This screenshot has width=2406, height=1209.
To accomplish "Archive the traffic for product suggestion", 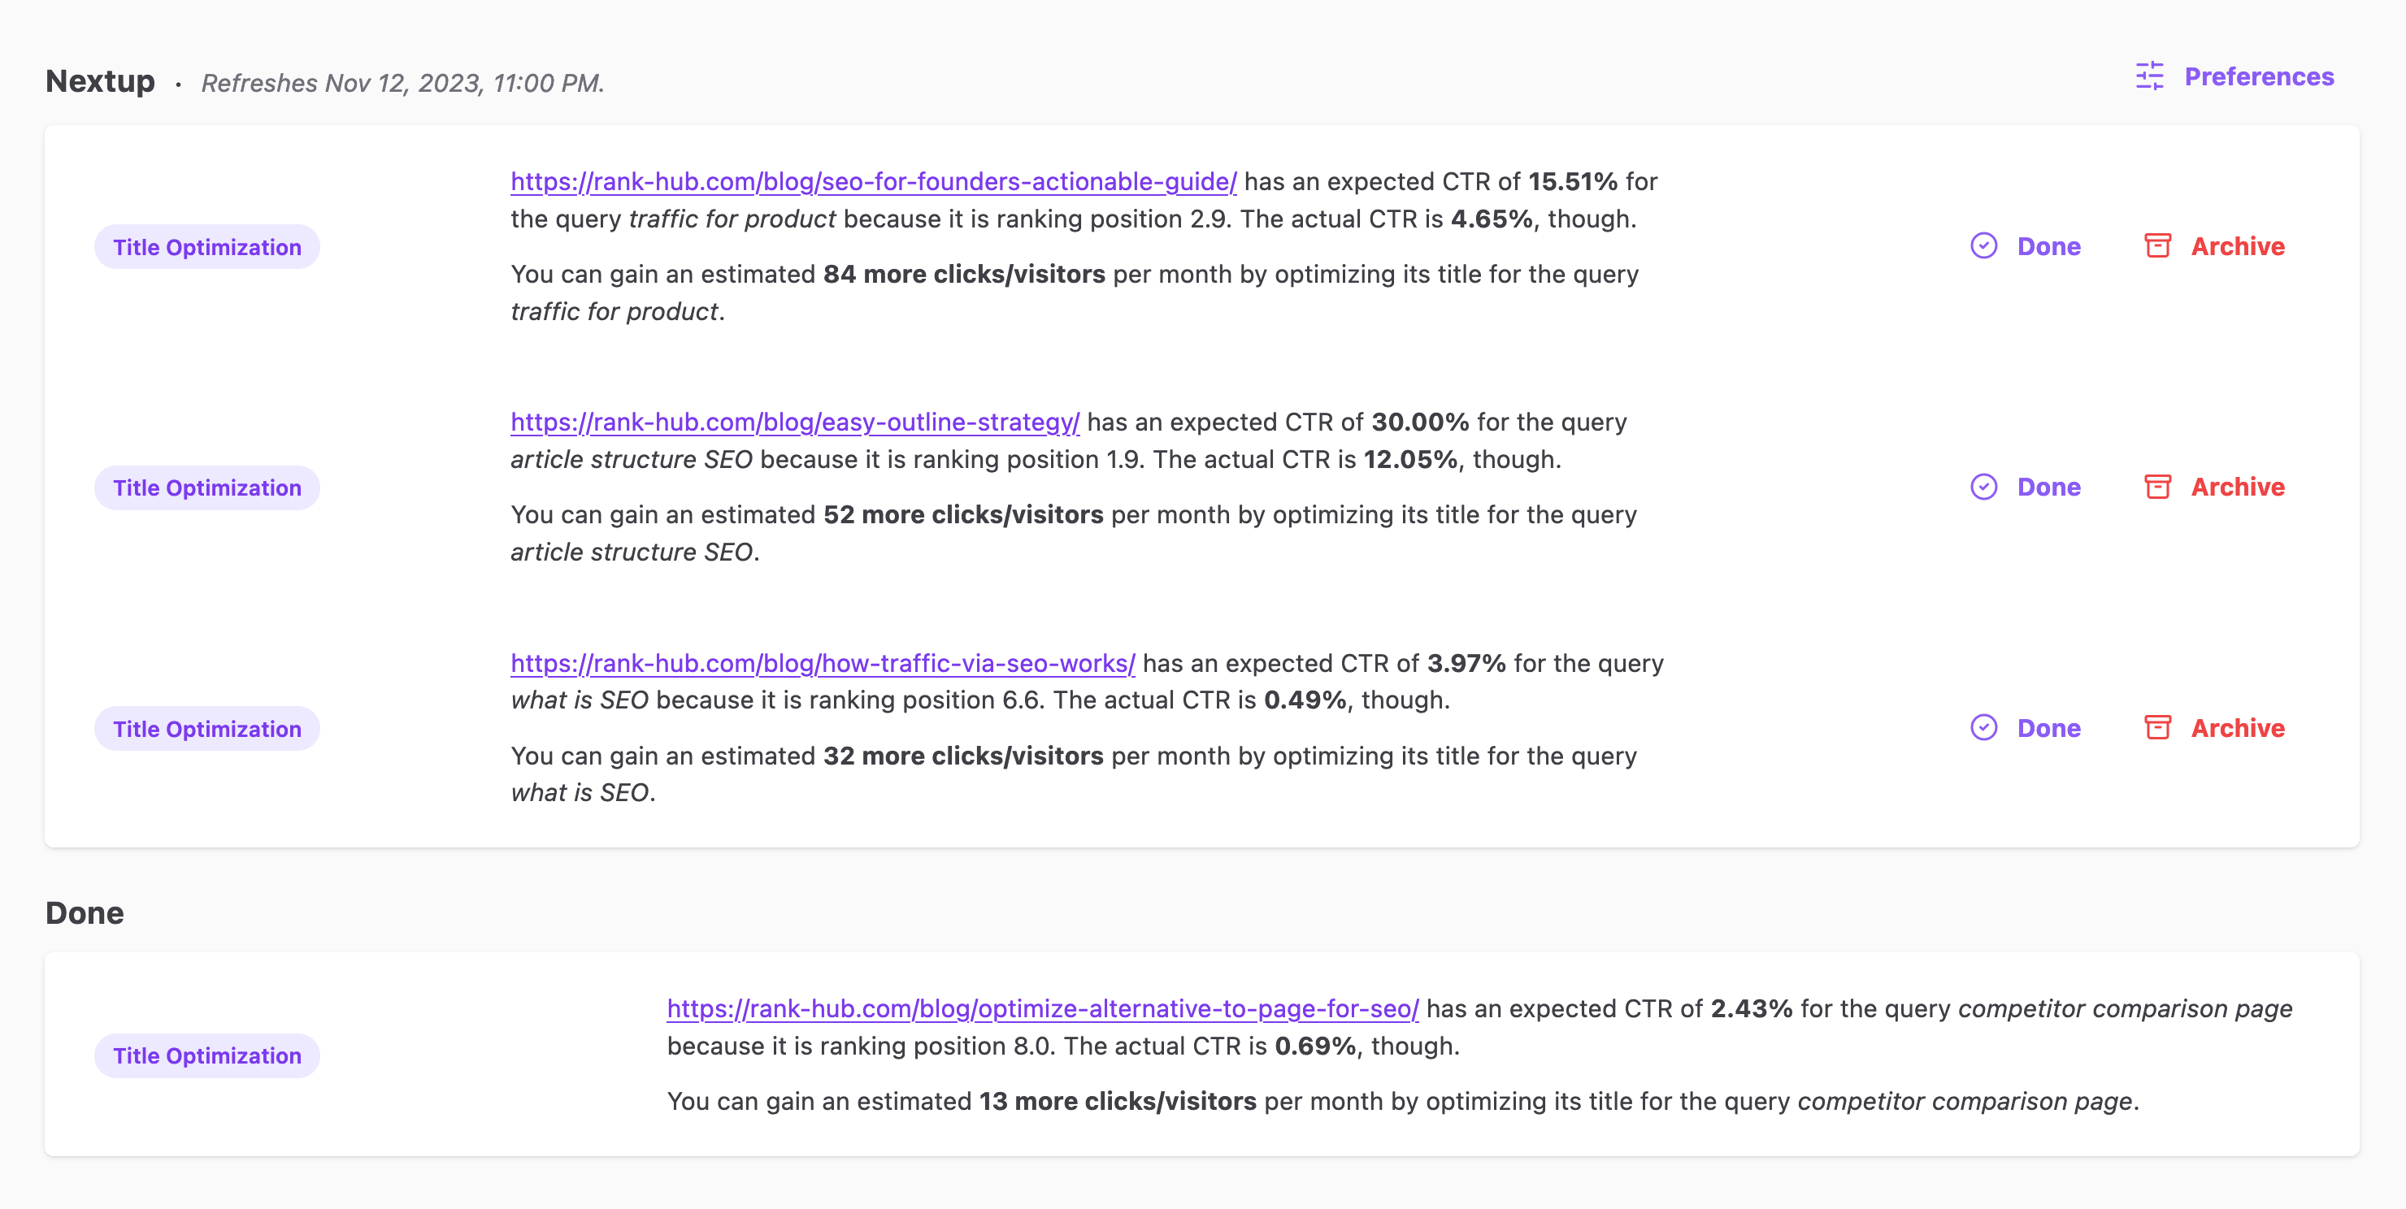I will (x=2237, y=246).
